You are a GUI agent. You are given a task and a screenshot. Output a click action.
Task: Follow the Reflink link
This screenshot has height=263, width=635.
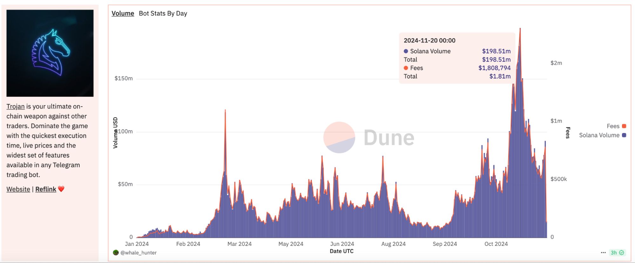pyautogui.click(x=45, y=189)
